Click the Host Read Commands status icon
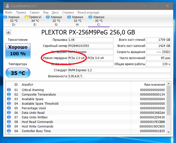176x143 pixels. 9,122
